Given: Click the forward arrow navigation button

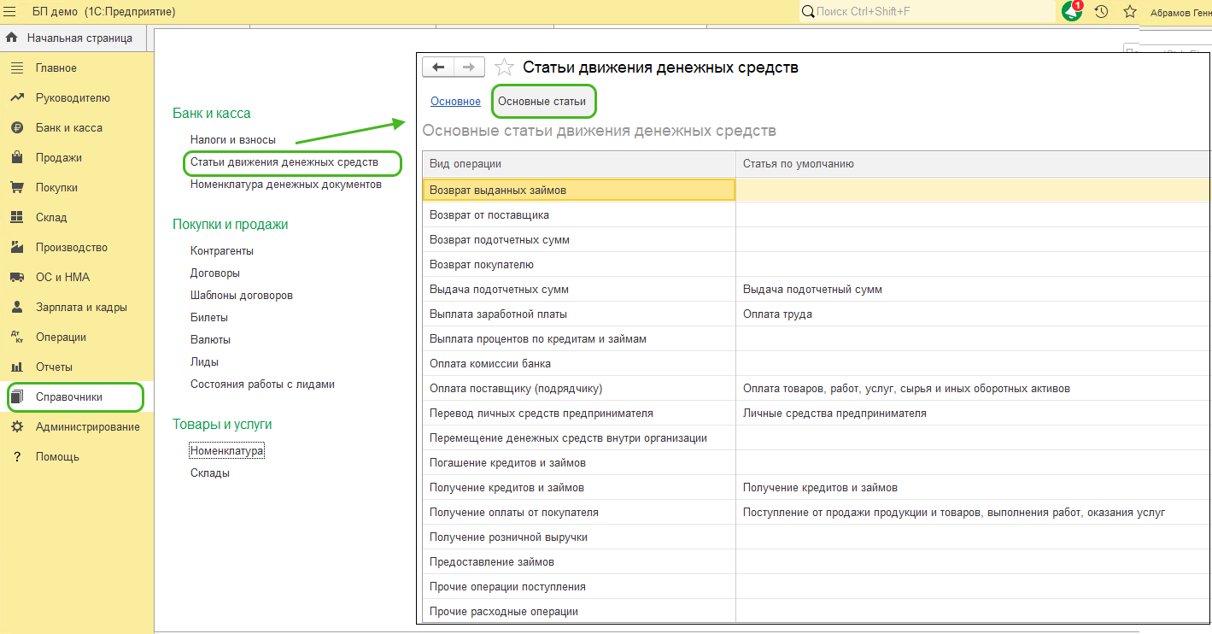Looking at the screenshot, I should pyautogui.click(x=468, y=68).
